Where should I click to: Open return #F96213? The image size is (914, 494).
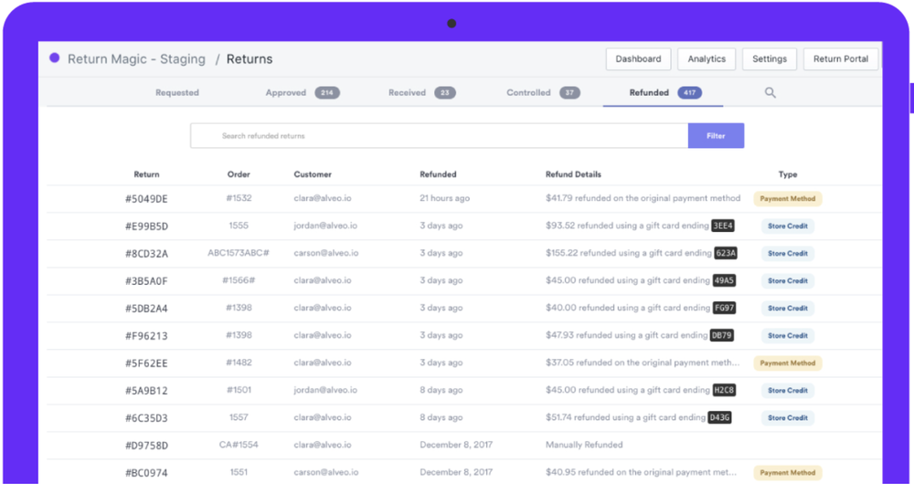coord(146,335)
